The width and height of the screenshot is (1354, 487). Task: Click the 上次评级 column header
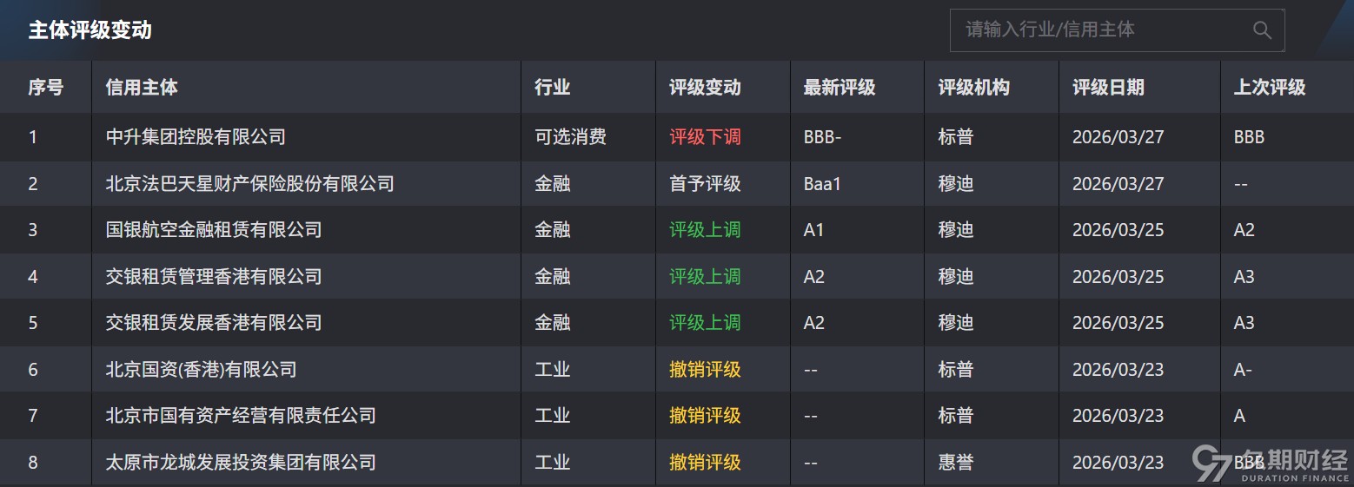[x=1270, y=87]
